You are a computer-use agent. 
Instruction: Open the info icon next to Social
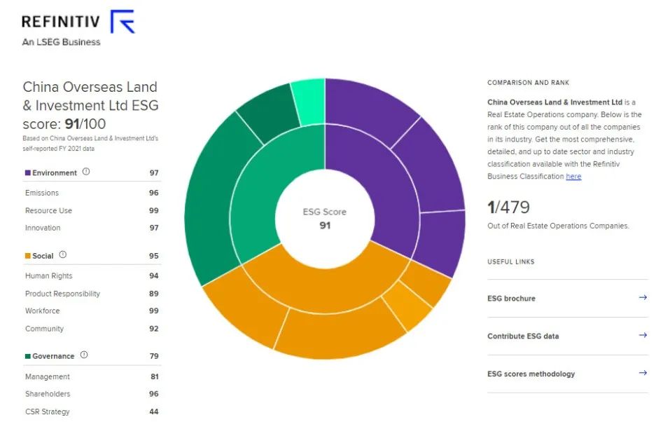(x=63, y=254)
